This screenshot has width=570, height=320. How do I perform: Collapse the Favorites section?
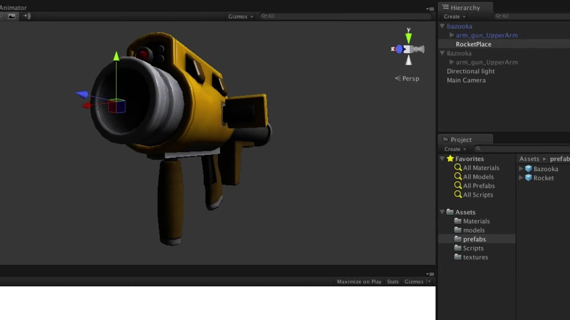[442, 159]
